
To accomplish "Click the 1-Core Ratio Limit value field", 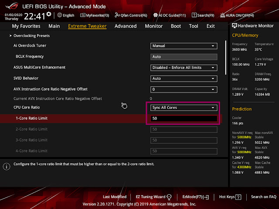I will (184, 118).
